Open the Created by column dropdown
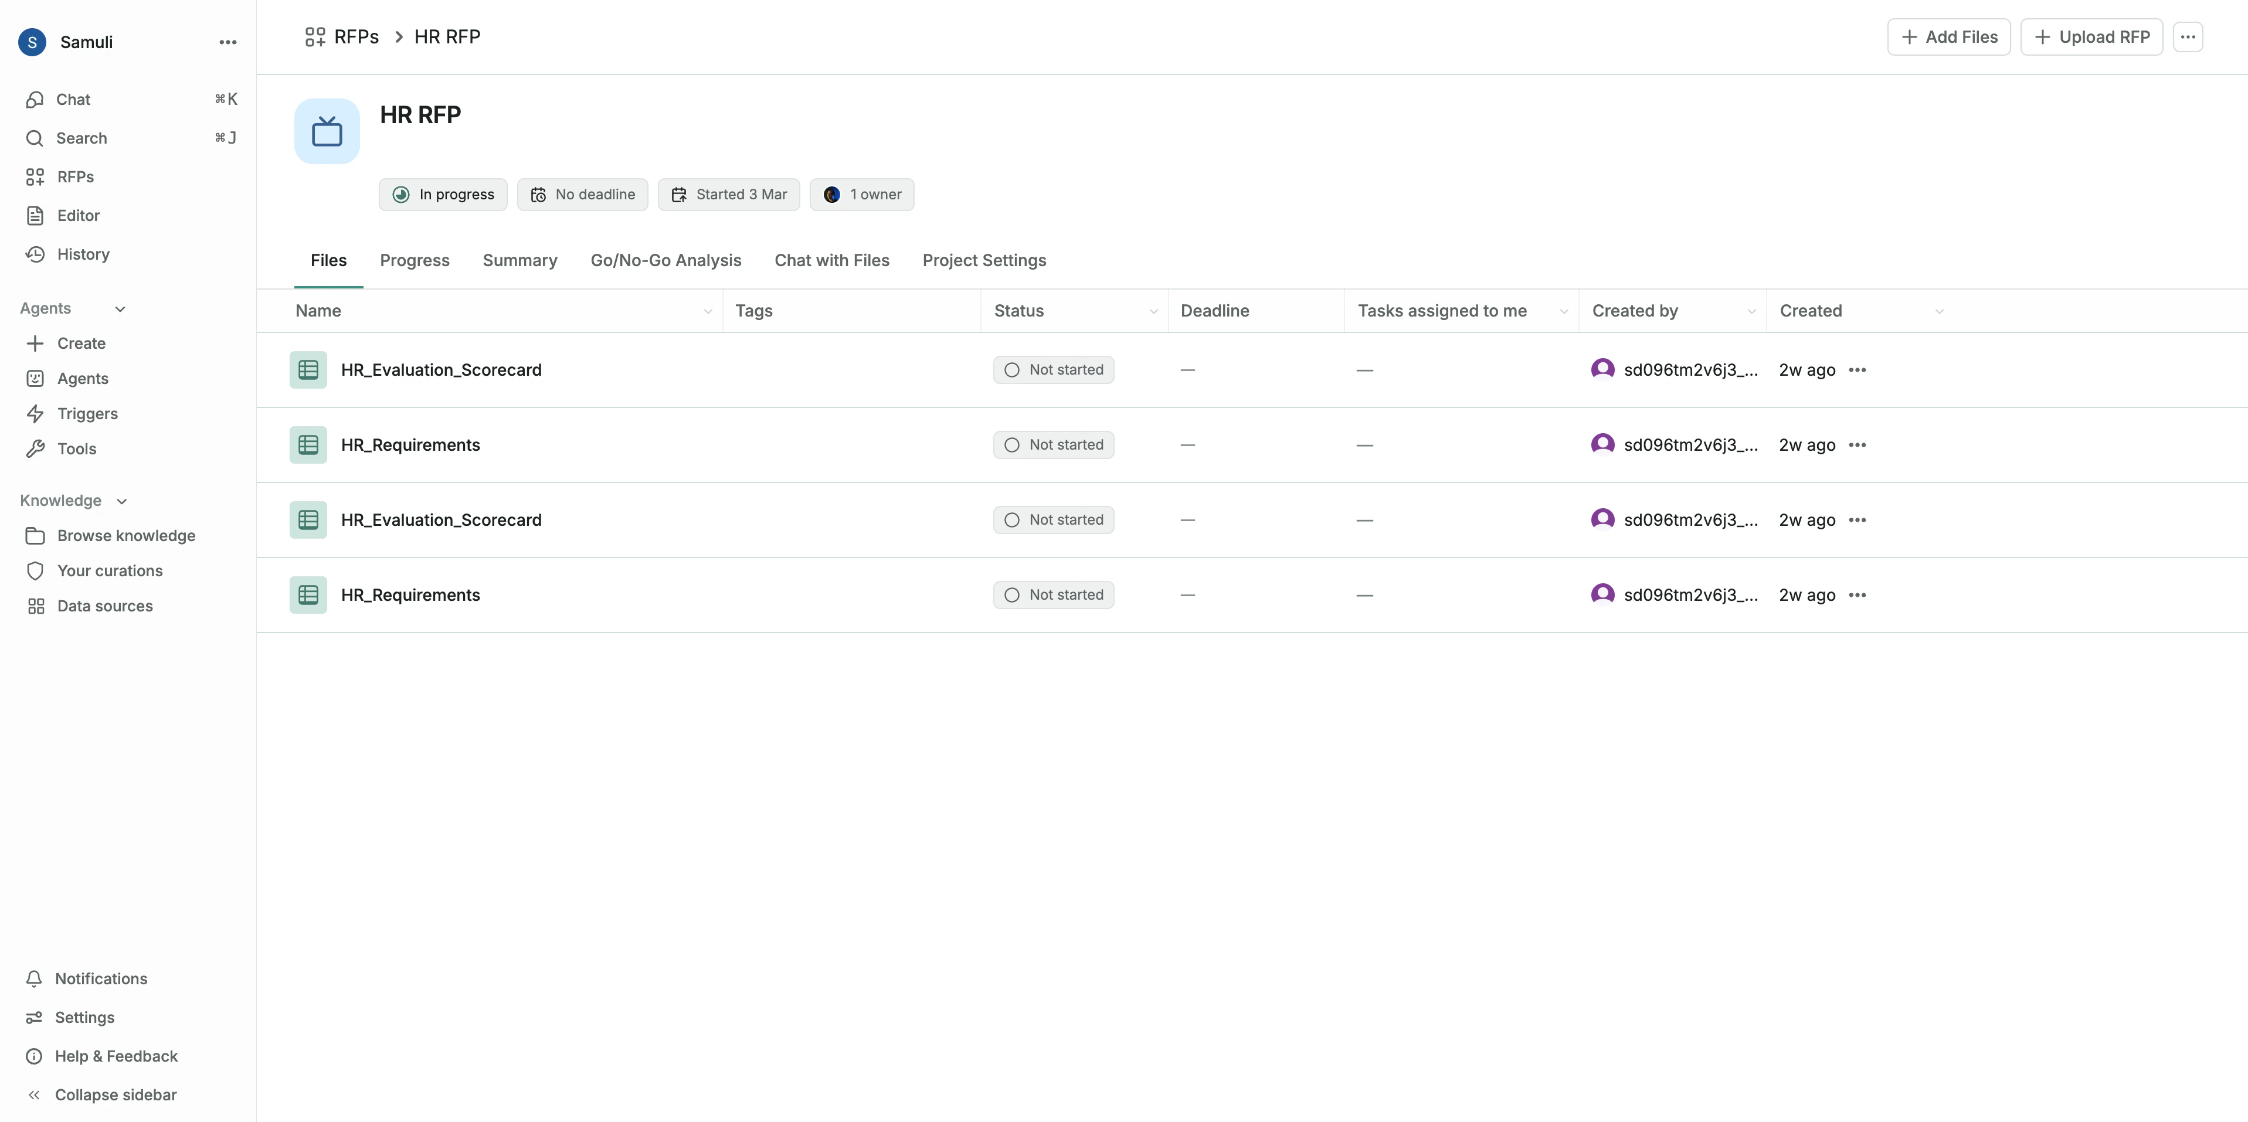The width and height of the screenshot is (2248, 1122). coord(1751,311)
